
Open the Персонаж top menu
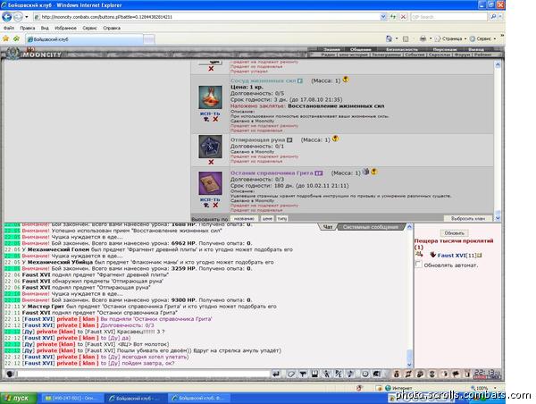(x=445, y=49)
